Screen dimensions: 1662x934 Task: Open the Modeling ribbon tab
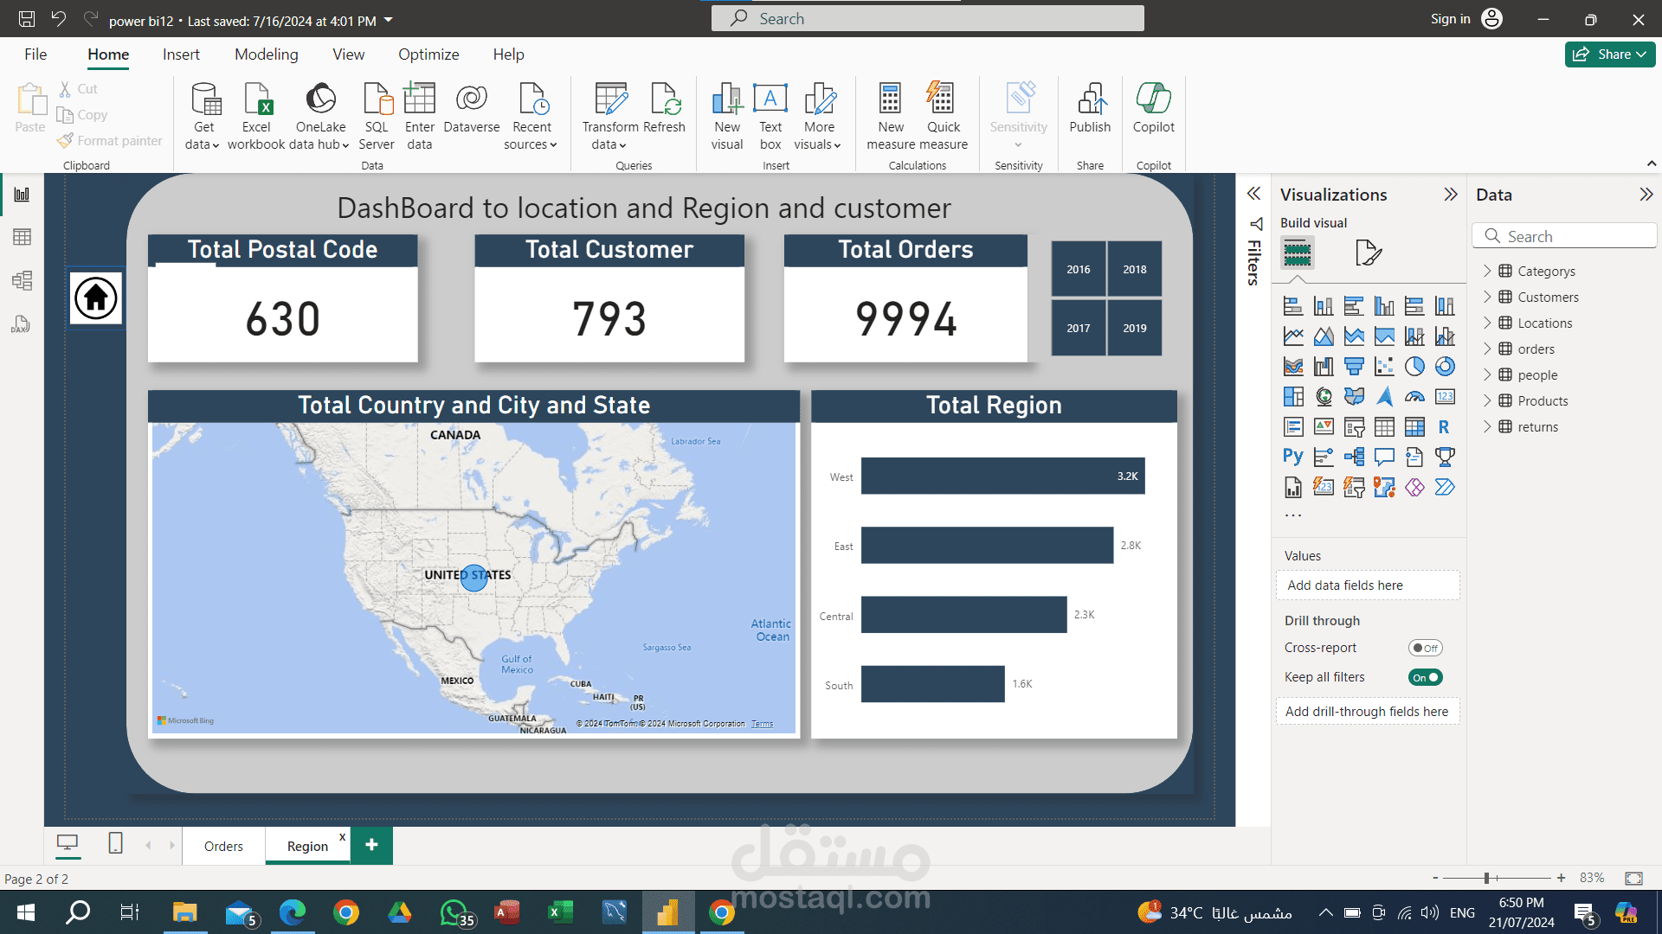point(266,54)
